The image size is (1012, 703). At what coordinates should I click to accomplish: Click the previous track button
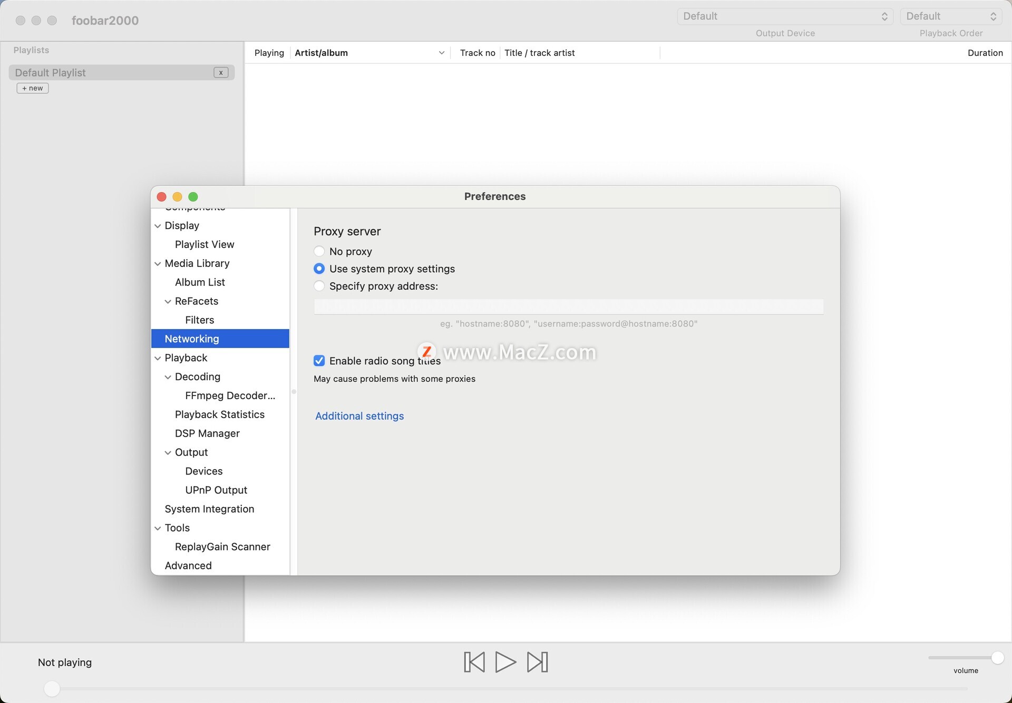point(474,662)
